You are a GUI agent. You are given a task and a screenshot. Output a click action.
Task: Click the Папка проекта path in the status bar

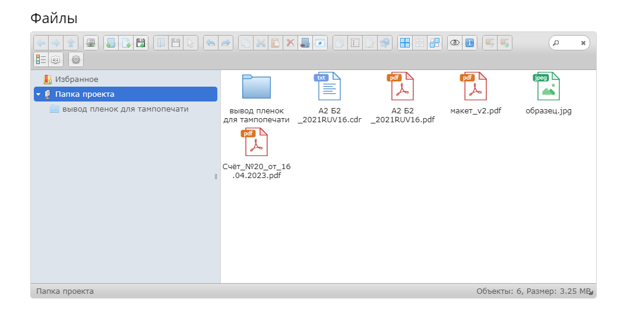(65, 291)
